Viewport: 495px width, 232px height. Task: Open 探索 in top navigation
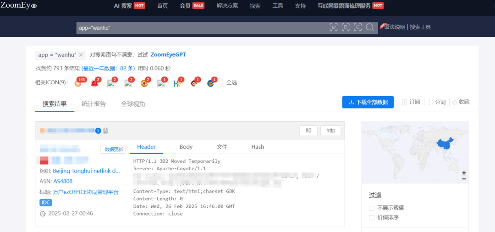[255, 5]
